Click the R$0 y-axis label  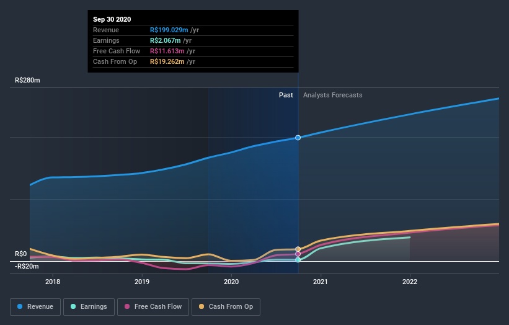pos(21,254)
